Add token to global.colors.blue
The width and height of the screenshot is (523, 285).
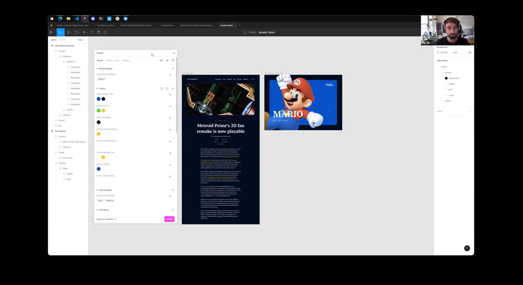pyautogui.click(x=170, y=95)
